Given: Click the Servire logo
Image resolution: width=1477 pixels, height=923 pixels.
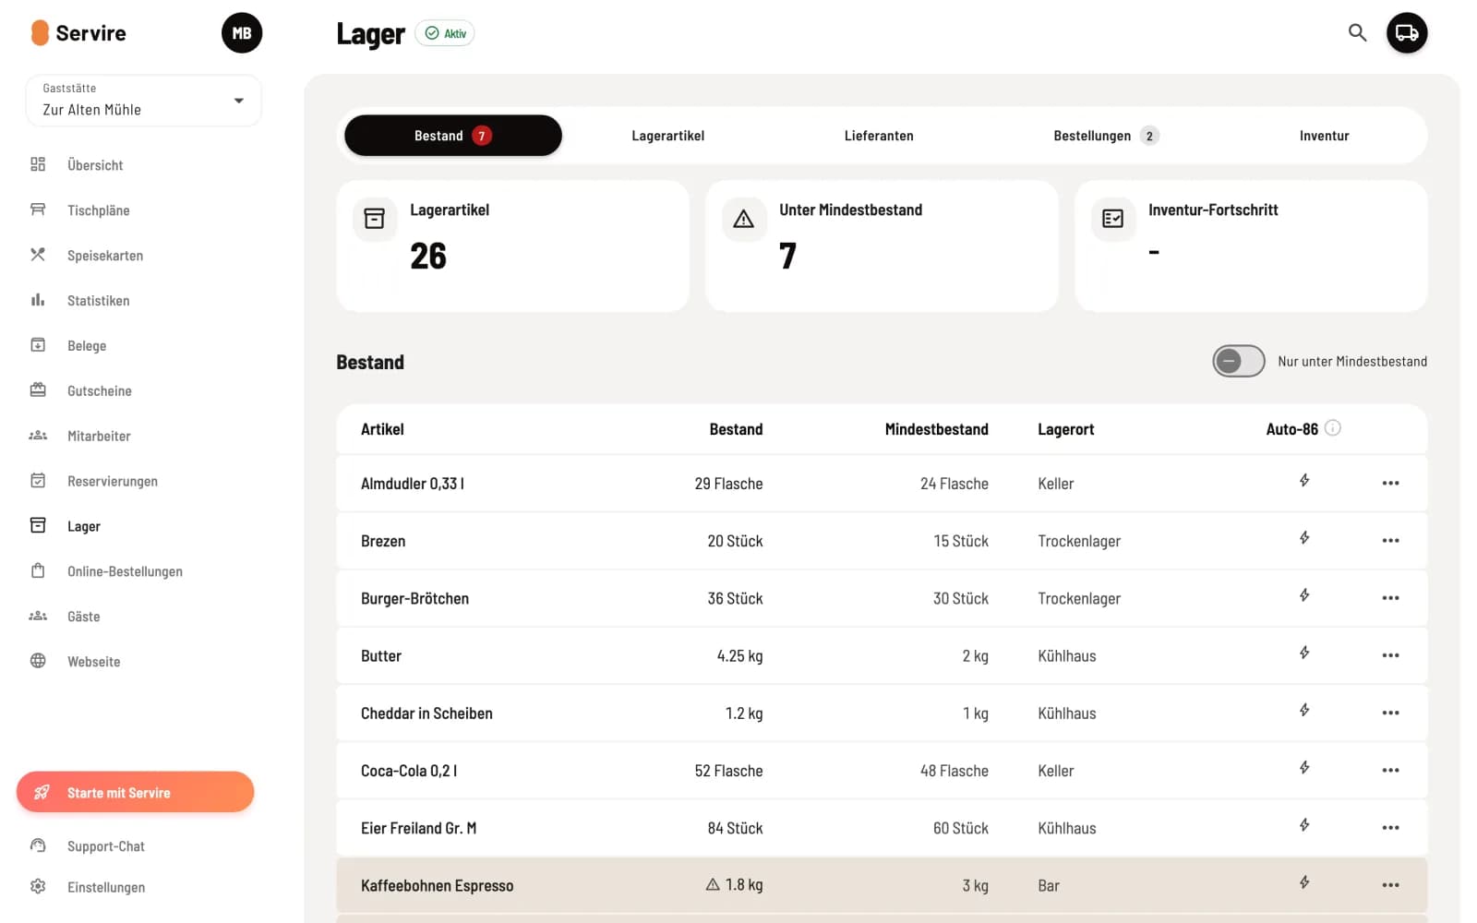Looking at the screenshot, I should coord(78,33).
